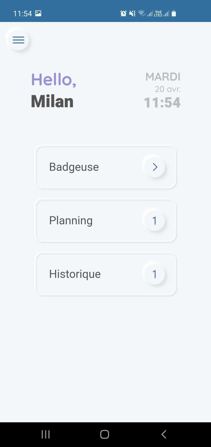Open the hamburger menu
The image size is (211, 447).
[18, 39]
